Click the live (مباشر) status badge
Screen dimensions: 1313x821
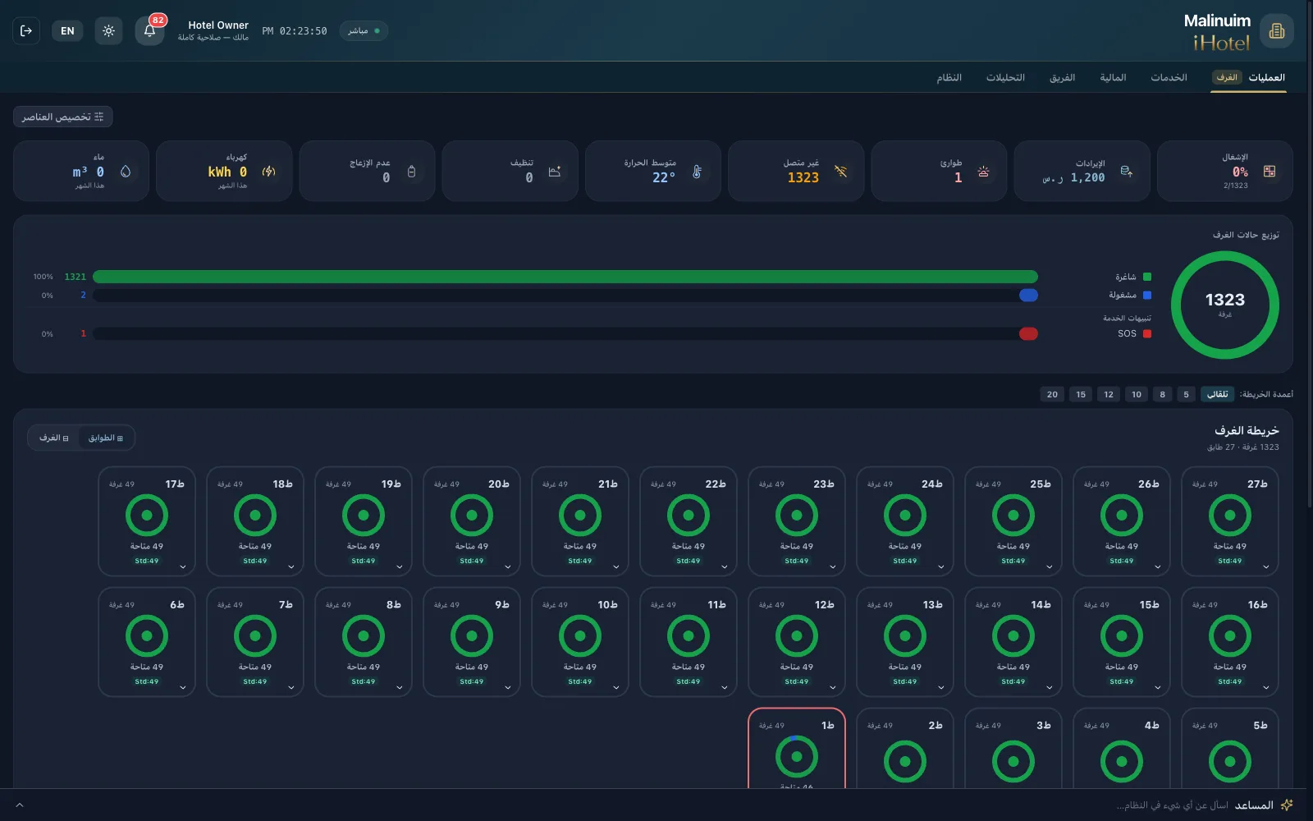(x=364, y=31)
